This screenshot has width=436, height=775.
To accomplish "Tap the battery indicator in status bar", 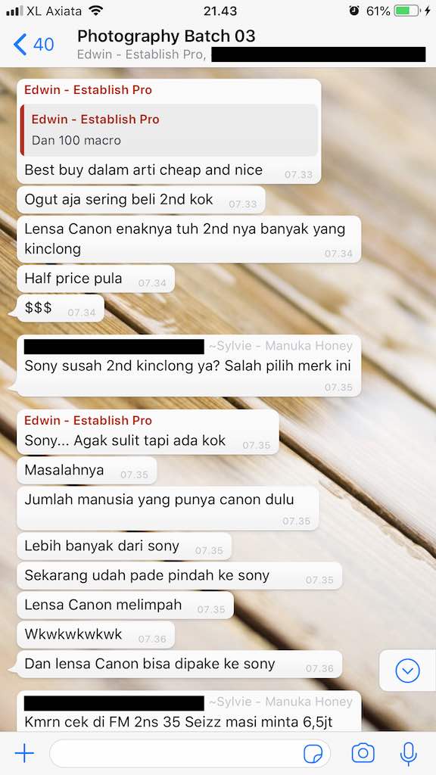I will coord(407,11).
